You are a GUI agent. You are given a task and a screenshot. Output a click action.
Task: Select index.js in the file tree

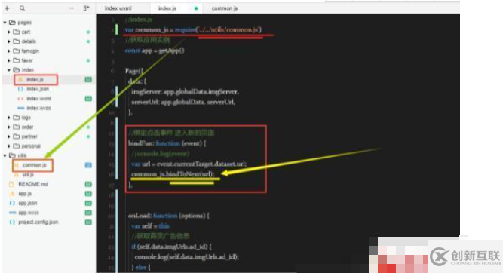point(35,79)
